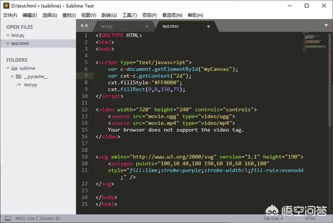Image resolution: width=333 pixels, height=223 pixels.
Task: Click the unsaved dot on test.html tab
Action: point(209,26)
